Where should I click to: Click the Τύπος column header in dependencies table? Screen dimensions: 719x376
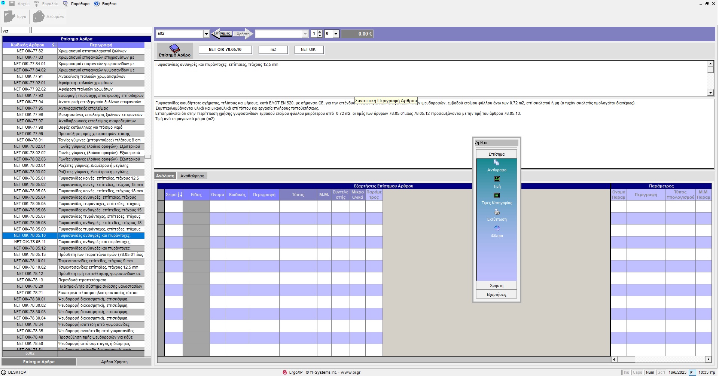coord(298,195)
